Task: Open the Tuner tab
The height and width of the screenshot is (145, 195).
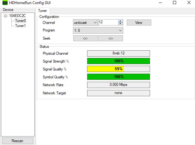Action: (x=42, y=11)
